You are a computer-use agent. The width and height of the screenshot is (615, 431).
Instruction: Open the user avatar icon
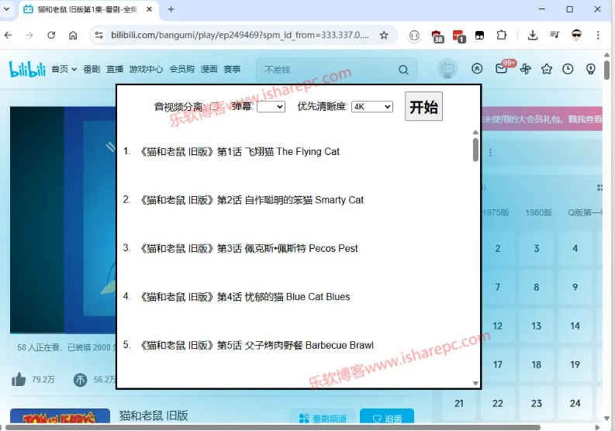coord(447,69)
